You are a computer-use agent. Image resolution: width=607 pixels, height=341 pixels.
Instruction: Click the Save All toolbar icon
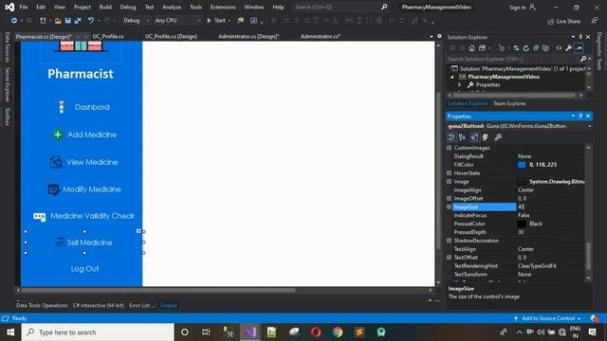click(x=78, y=21)
